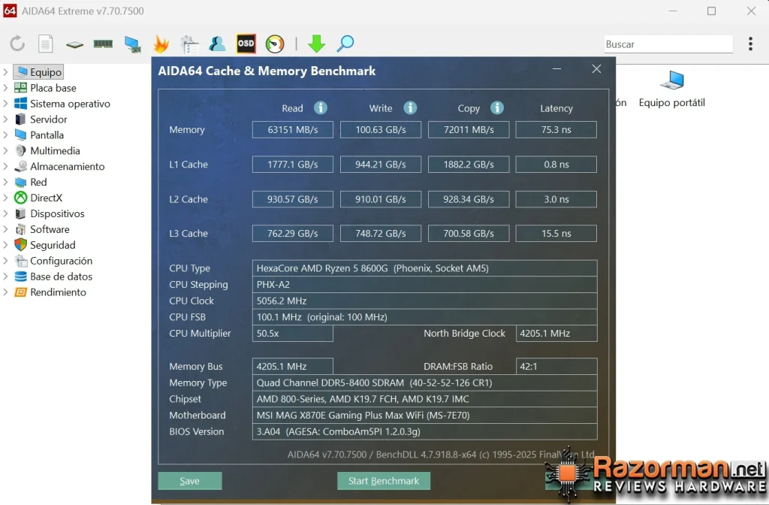
Task: Open the three-dot options menu
Action: tap(750, 44)
